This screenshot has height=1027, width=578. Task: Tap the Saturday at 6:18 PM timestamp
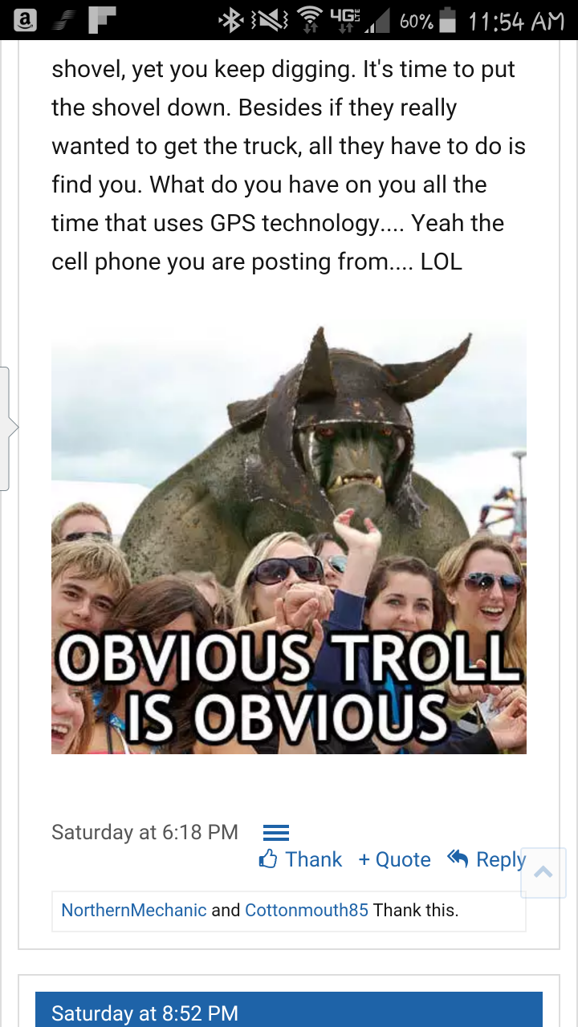coord(144,833)
